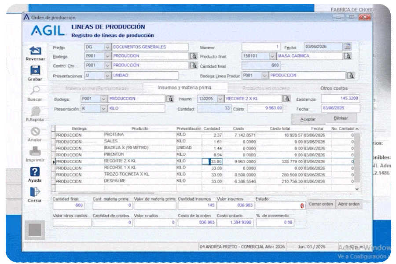Open the Ayuda help icon

35,172
